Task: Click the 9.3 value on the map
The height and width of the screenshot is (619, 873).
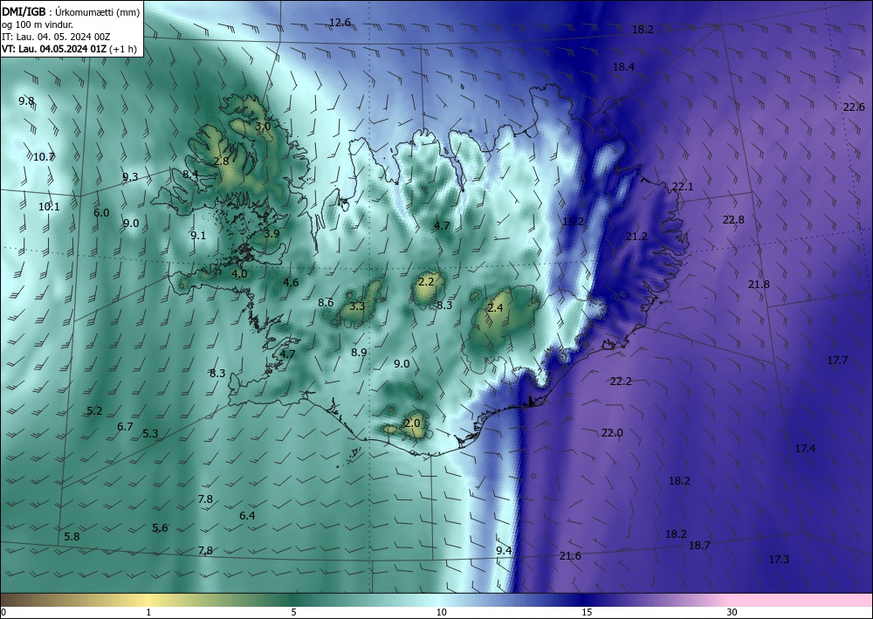Action: pos(130,177)
